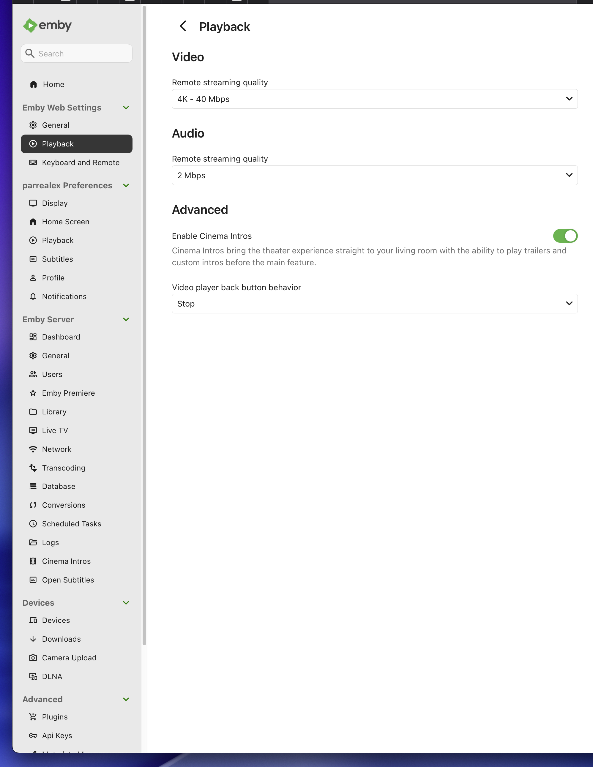Open Transcoding via its sidebar icon
This screenshot has width=593, height=767.
(x=33, y=468)
